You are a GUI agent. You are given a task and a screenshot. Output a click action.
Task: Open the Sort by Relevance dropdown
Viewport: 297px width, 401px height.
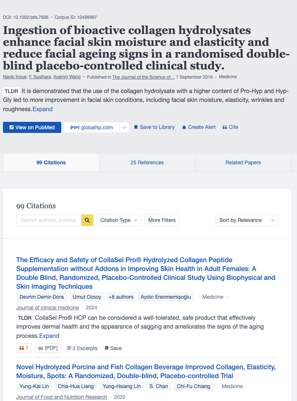(246, 220)
